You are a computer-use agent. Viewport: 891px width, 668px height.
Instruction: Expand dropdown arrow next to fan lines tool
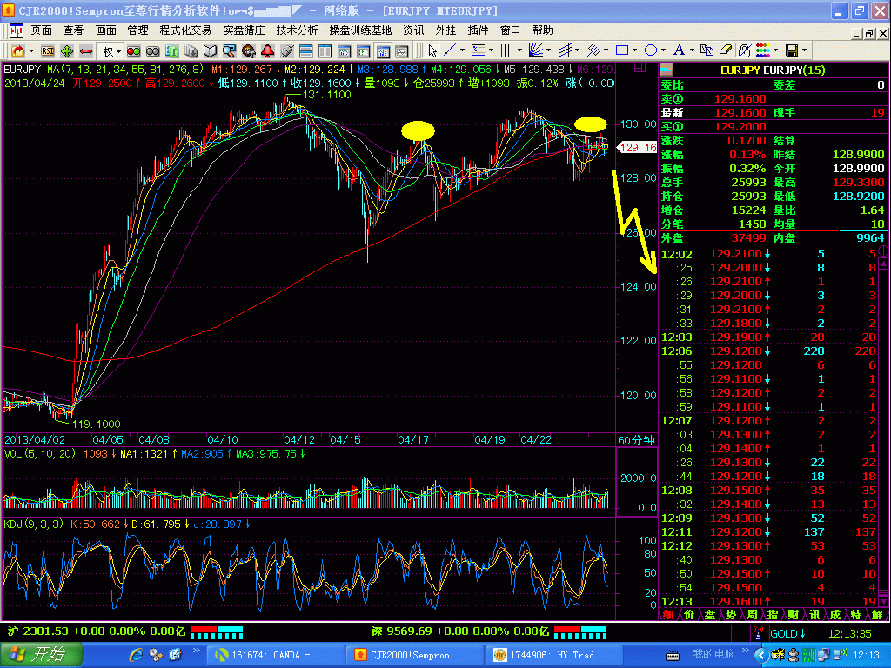[x=548, y=50]
